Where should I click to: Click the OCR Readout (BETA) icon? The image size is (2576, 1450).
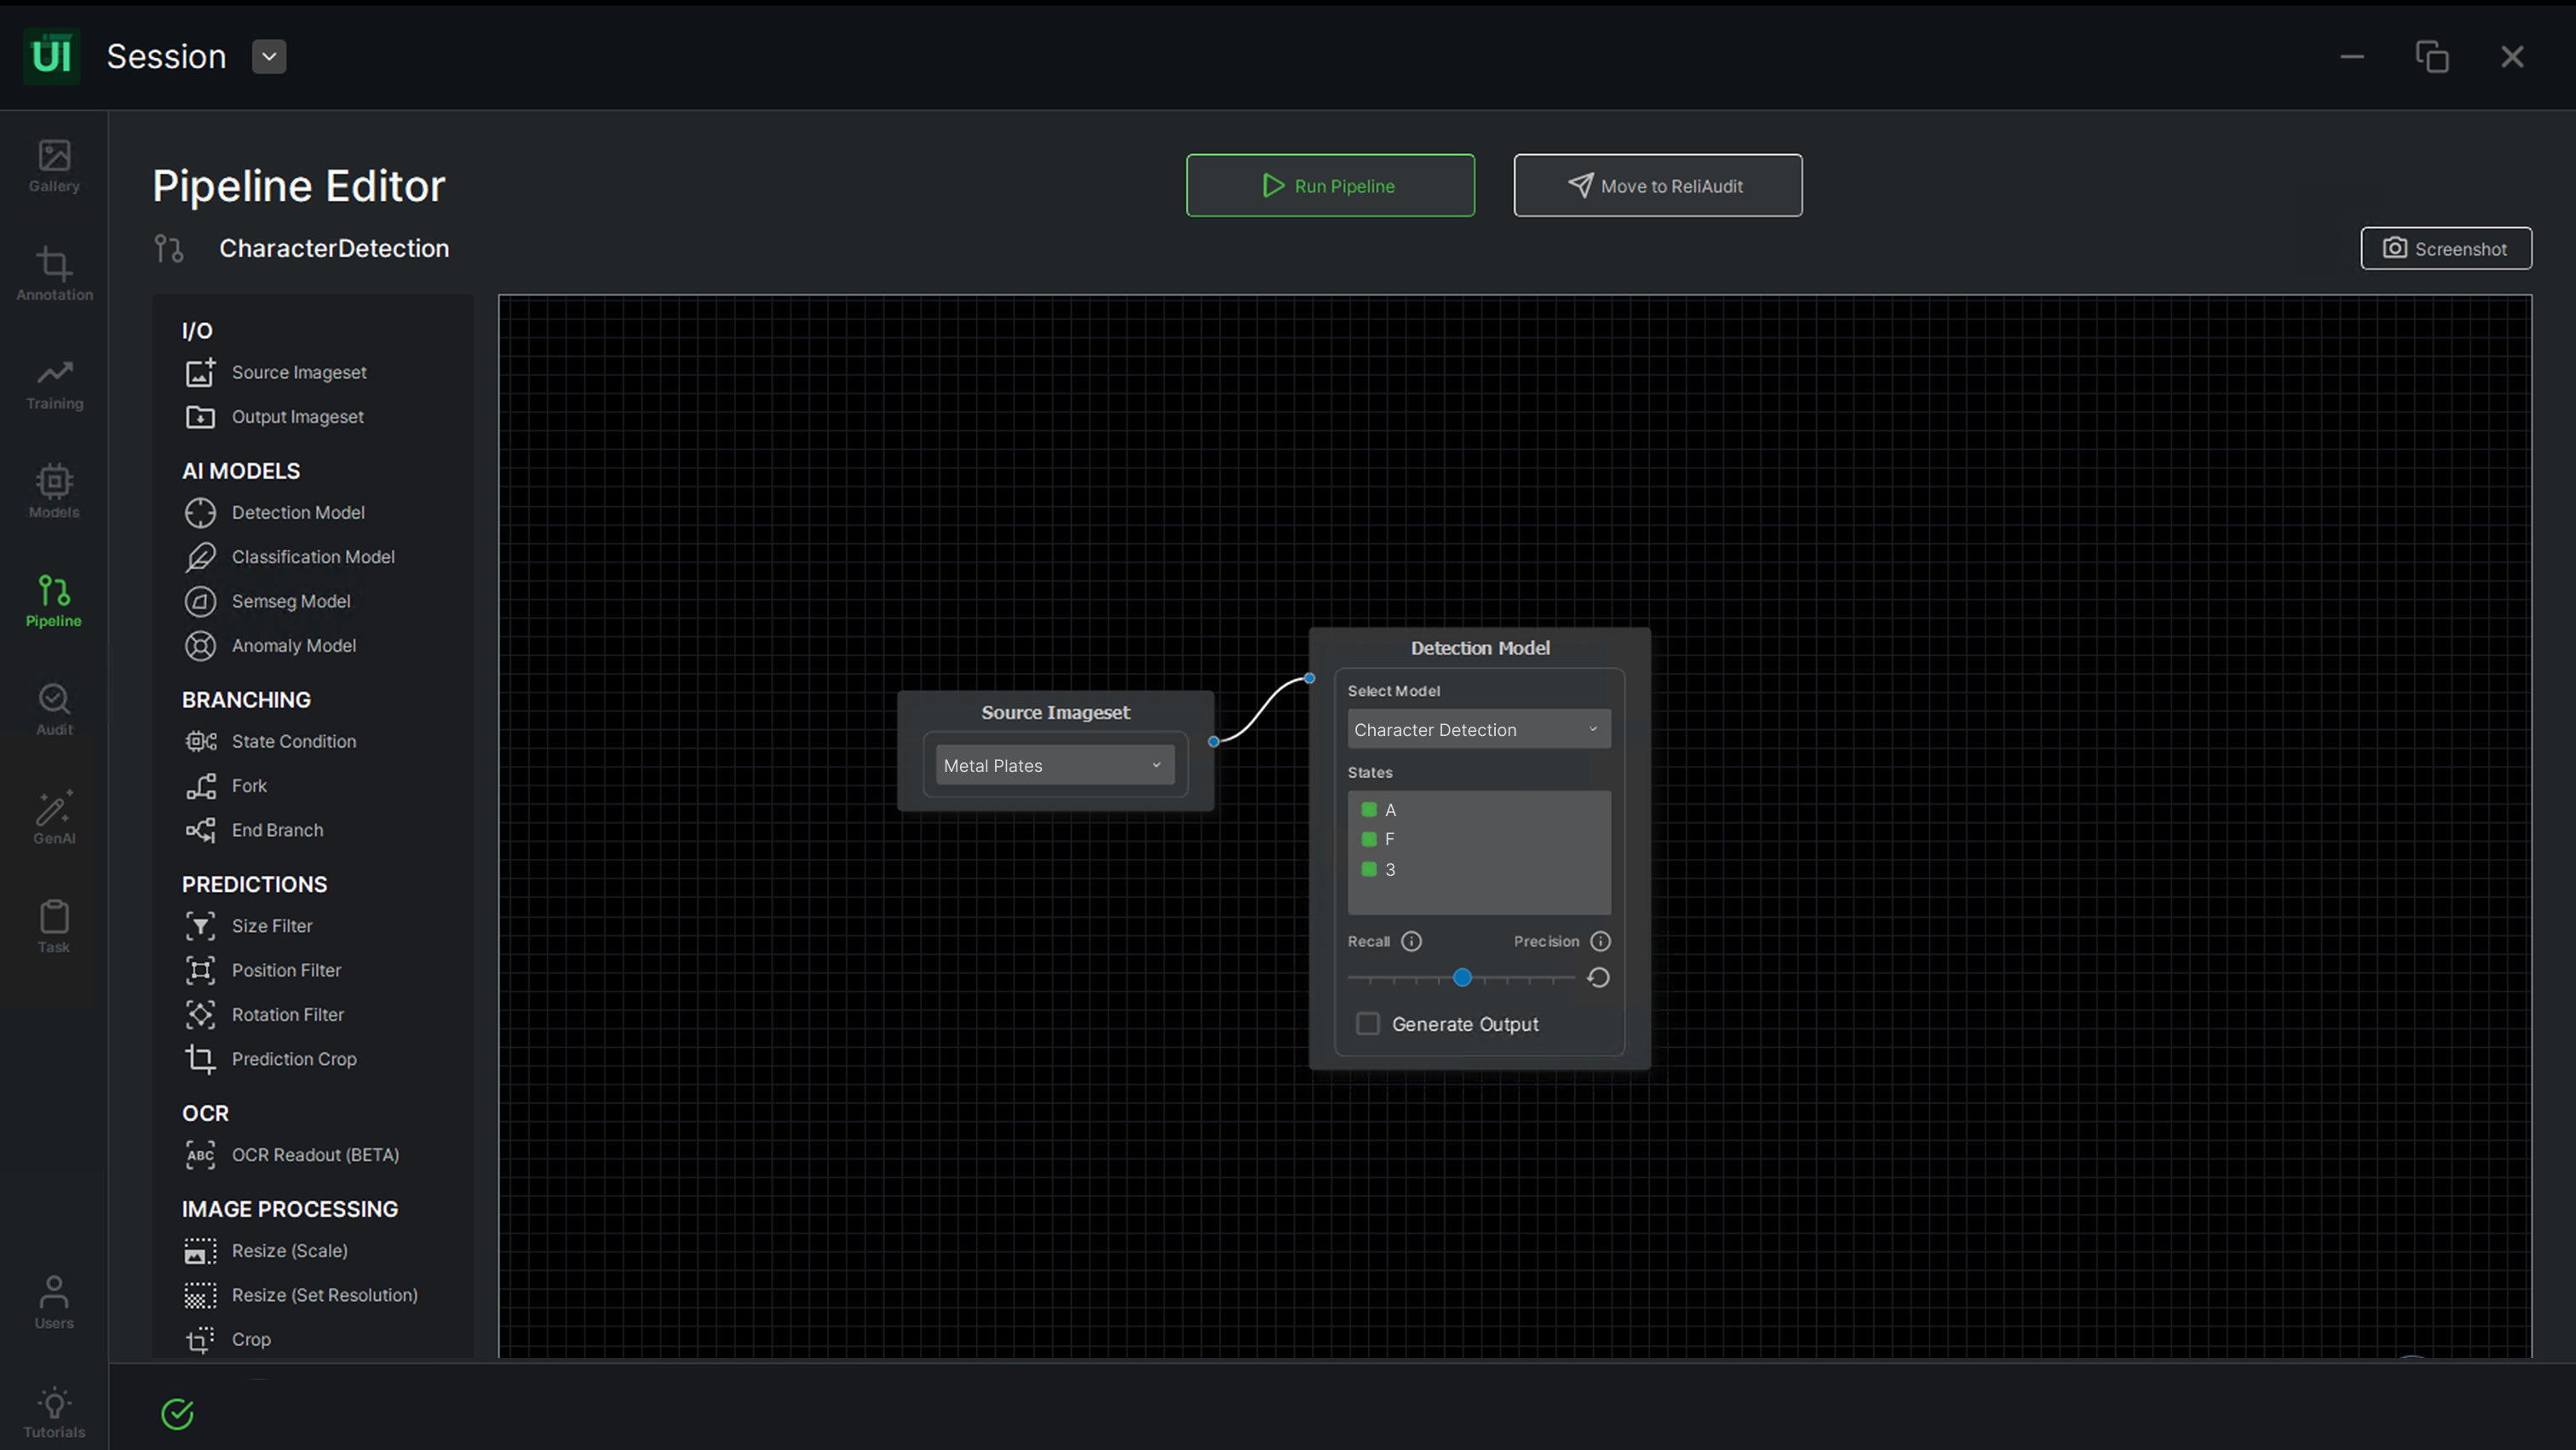click(x=200, y=1155)
